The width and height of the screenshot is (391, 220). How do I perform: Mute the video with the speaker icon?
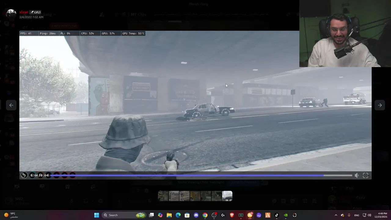pos(356,175)
